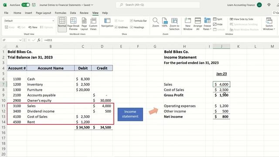
Task: Click the Enter checkmark in formula bar
Action: [x=34, y=40]
